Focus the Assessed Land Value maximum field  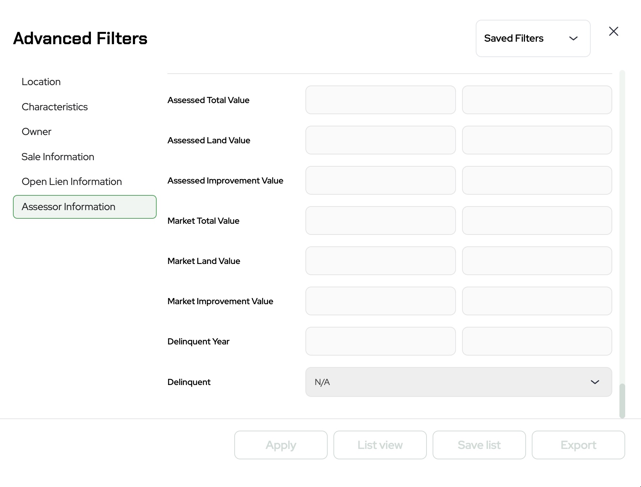[537, 140]
